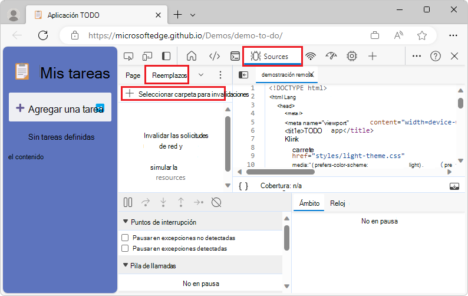Open the Console tool icon
This screenshot has height=296, width=468.
point(235,57)
